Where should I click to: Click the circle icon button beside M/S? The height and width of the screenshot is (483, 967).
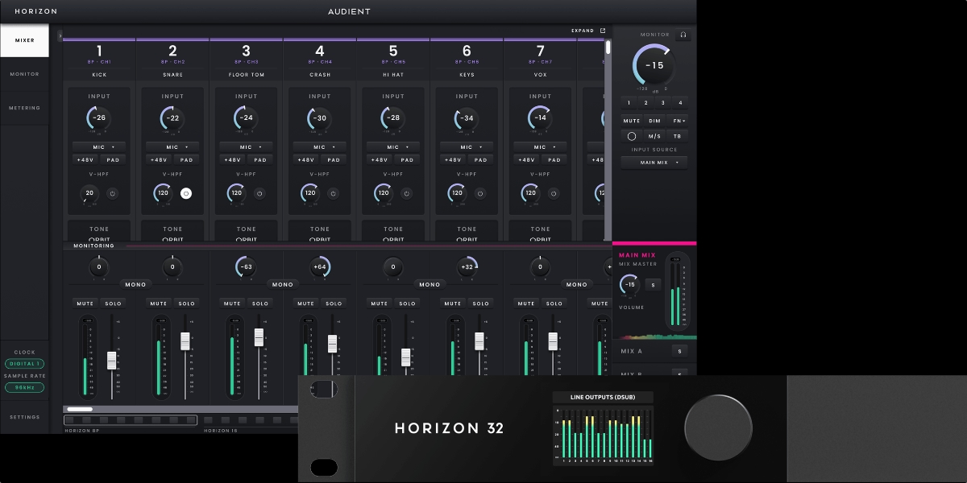pos(632,136)
